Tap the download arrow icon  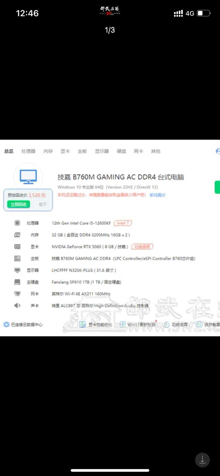coord(202,460)
